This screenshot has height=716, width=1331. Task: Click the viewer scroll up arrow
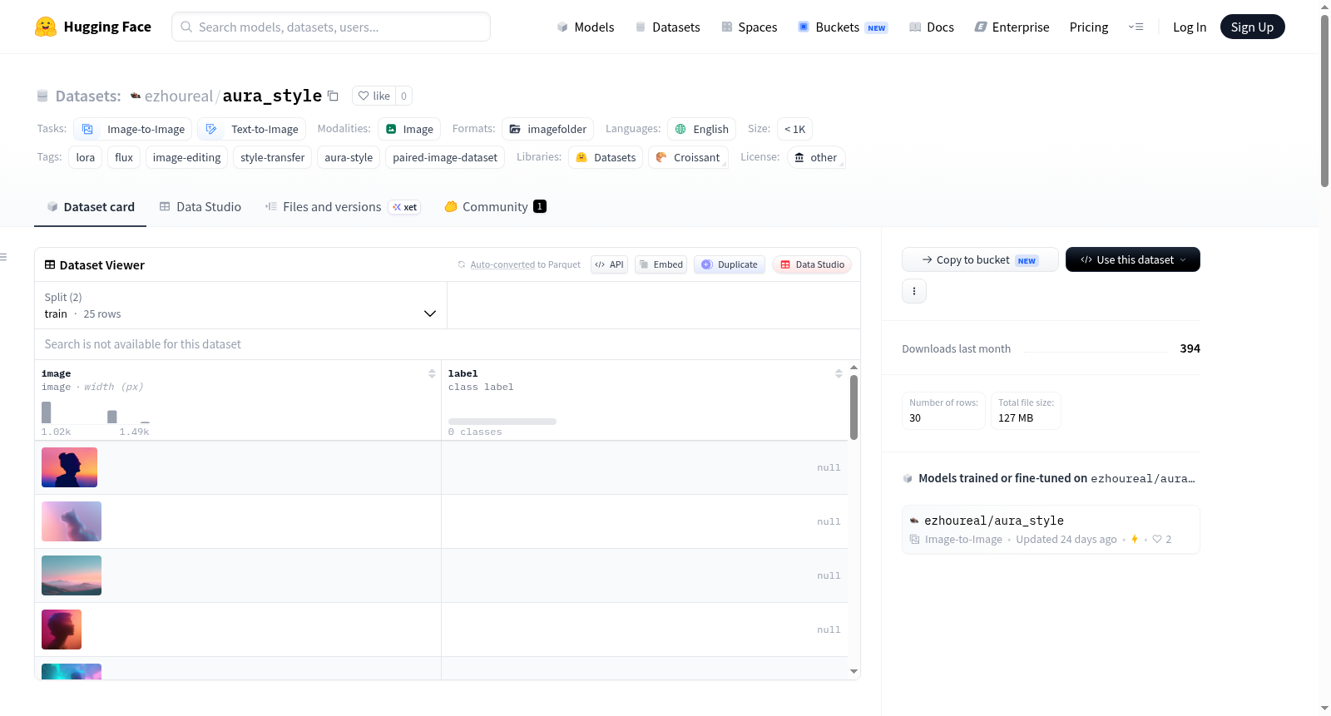point(854,367)
